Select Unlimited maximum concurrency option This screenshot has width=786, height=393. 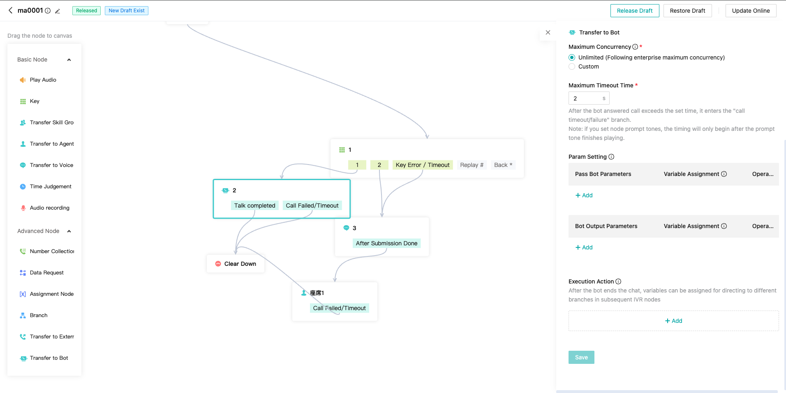(572, 57)
